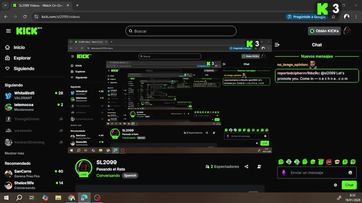Image resolution: width=362 pixels, height=203 pixels.
Task: Insert the angel halo green emote
Action: (321, 162)
